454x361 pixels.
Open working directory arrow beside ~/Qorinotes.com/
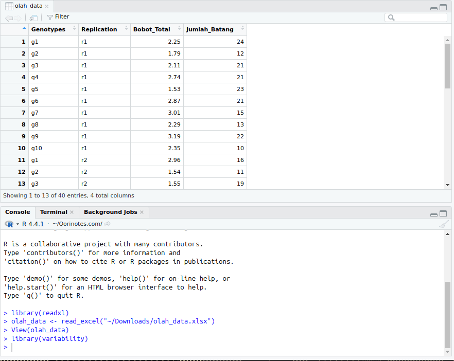[x=108, y=224]
